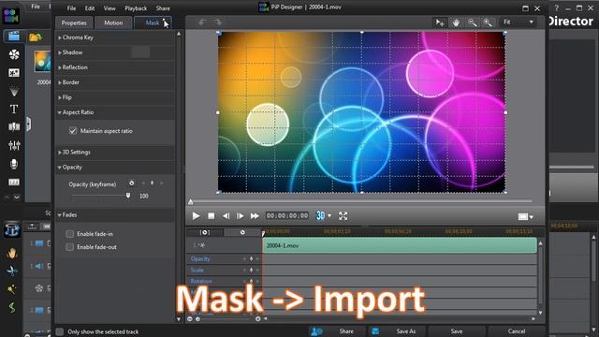
Task: Click the Magic Cut scissors icon
Action: (12, 271)
